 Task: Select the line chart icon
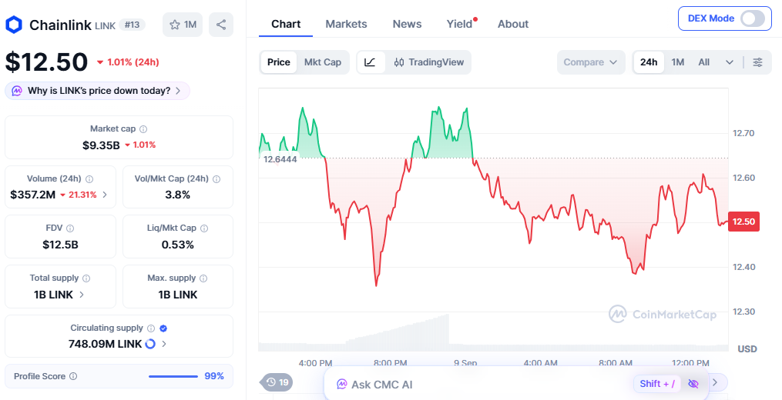click(370, 62)
